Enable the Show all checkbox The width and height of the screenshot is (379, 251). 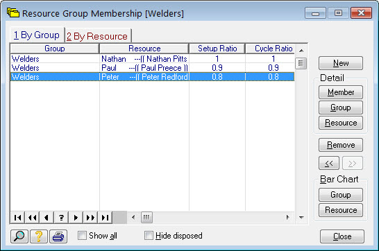82,236
